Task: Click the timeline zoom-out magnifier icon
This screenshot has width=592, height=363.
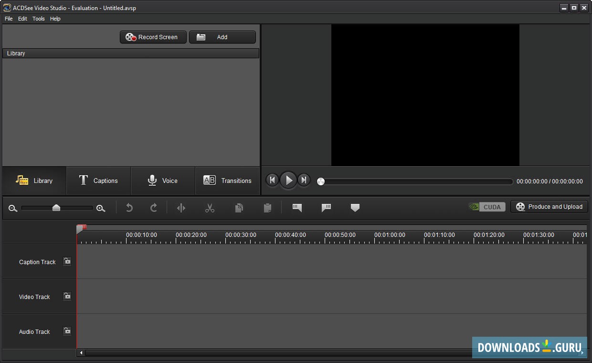Action: point(13,208)
